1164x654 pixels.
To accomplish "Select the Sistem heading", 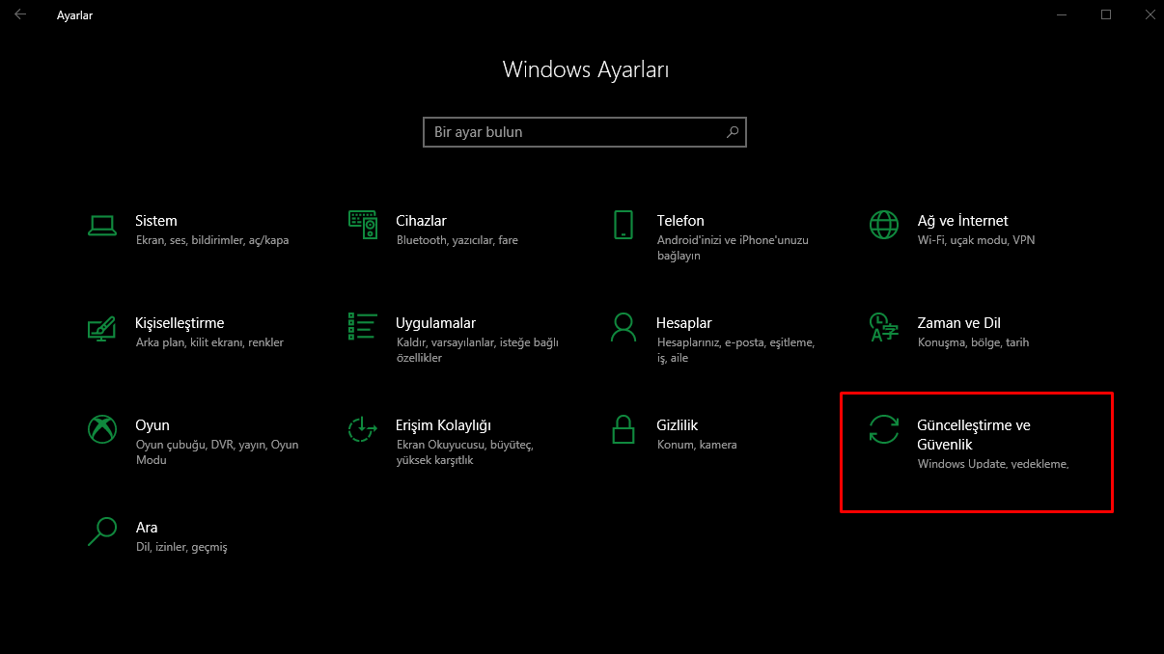I will tap(156, 221).
